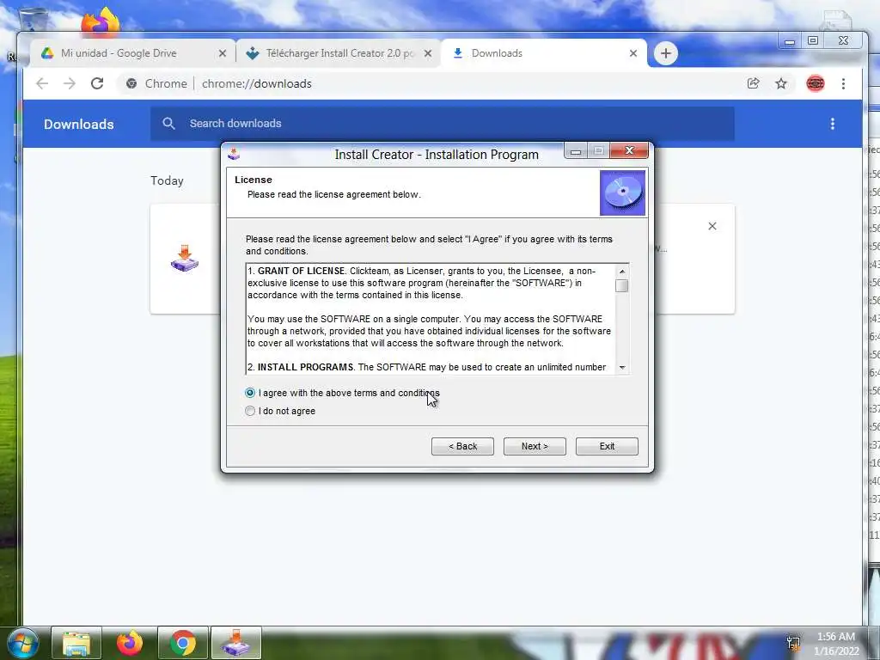Open Downloads page more actions menu
Image resolution: width=880 pixels, height=660 pixels.
coord(832,124)
